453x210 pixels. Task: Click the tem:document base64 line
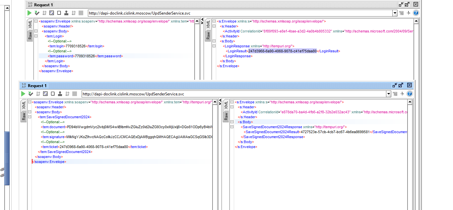[x=127, y=127]
